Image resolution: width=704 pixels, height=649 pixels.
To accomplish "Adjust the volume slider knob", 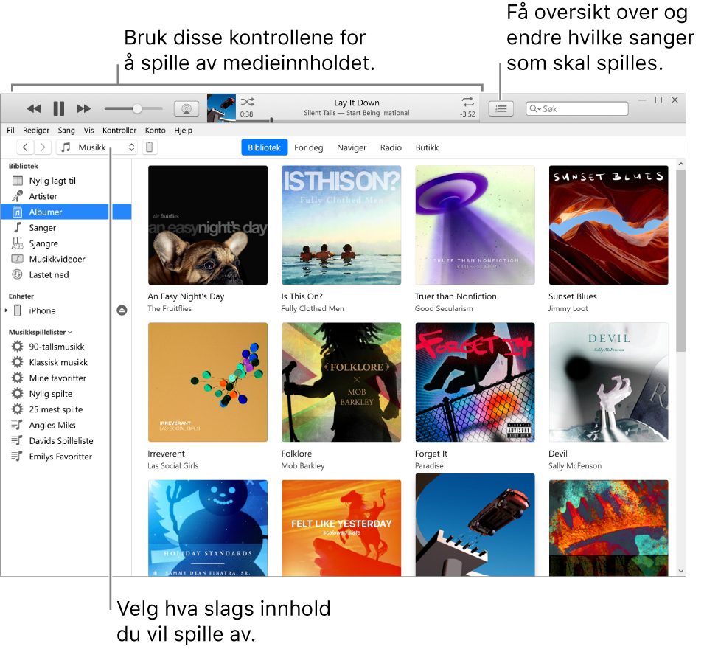I will point(137,108).
